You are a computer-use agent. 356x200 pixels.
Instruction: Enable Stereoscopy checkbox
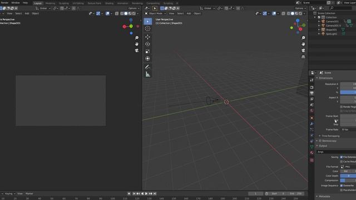coord(320,141)
